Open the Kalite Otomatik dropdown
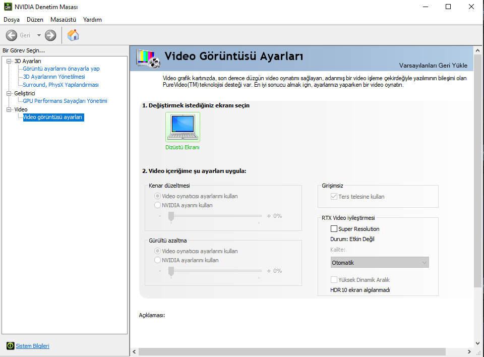 379,263
